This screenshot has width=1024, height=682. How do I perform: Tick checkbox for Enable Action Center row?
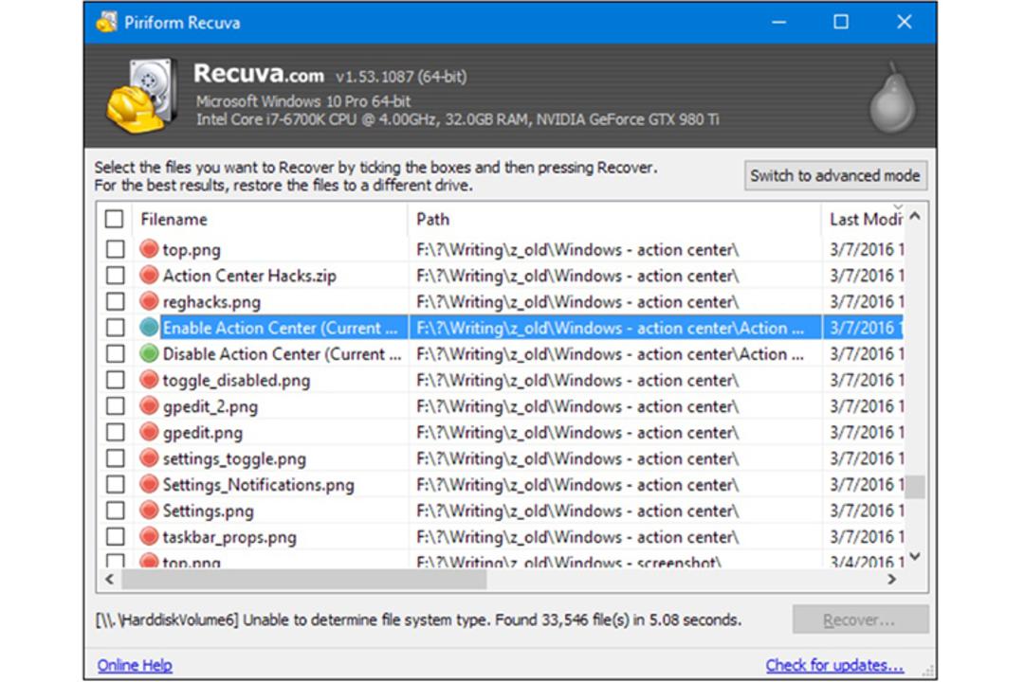coord(116,328)
